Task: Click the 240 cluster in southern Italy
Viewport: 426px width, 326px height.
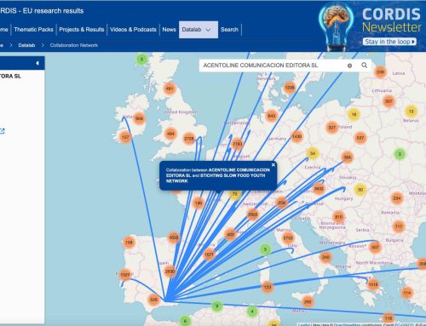Action: [325, 257]
